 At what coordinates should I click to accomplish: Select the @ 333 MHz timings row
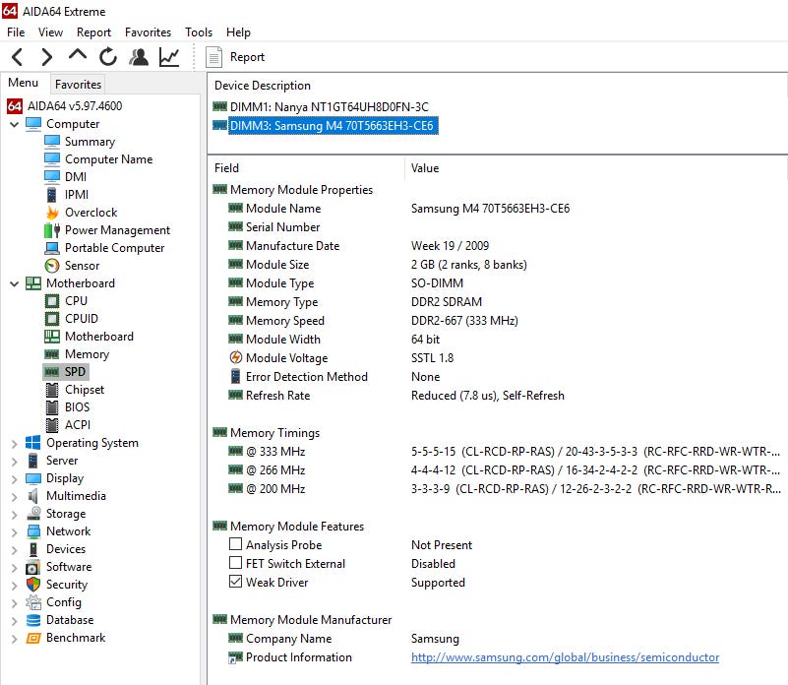point(498,452)
